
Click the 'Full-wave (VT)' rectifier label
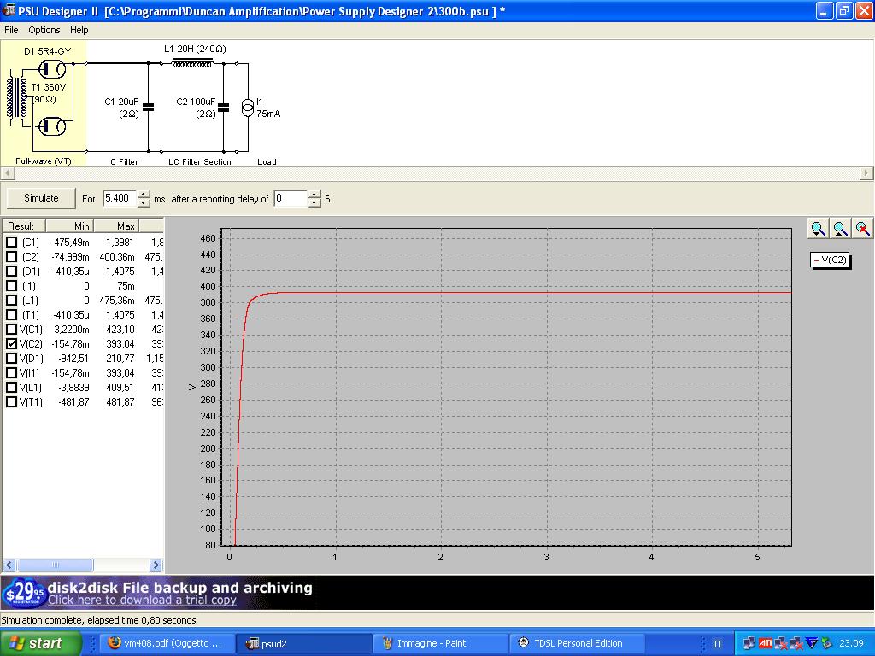tap(44, 161)
